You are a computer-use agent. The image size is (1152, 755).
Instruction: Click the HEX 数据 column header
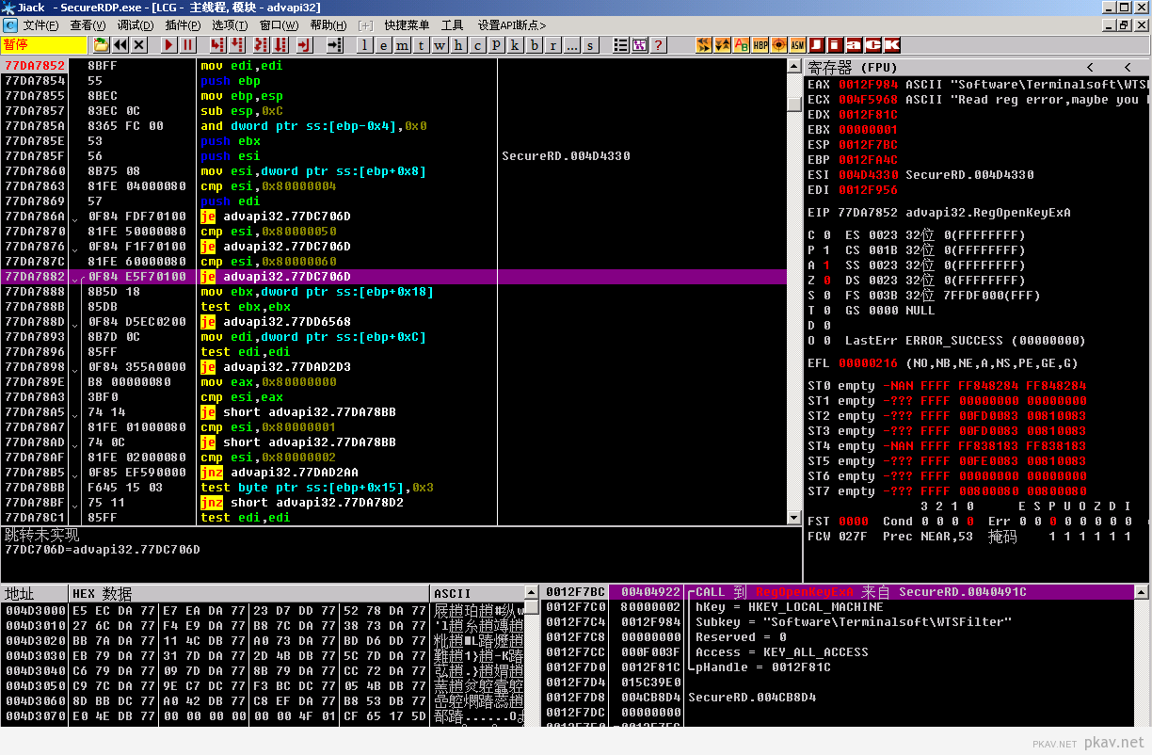pos(249,593)
